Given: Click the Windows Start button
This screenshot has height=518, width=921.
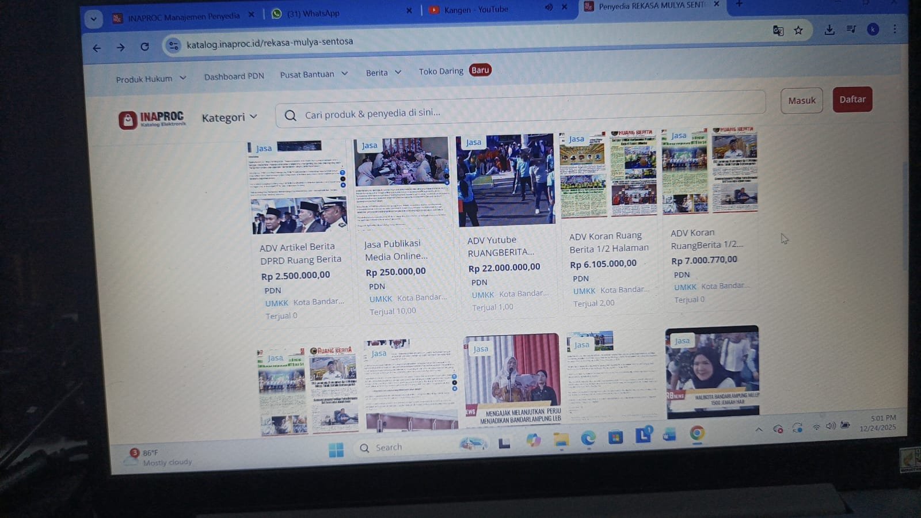Looking at the screenshot, I should (336, 450).
